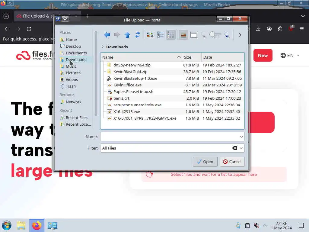Screen dimensions: 309x232
Task: Open the uBlock extension icon
Action: pos(291,29)
